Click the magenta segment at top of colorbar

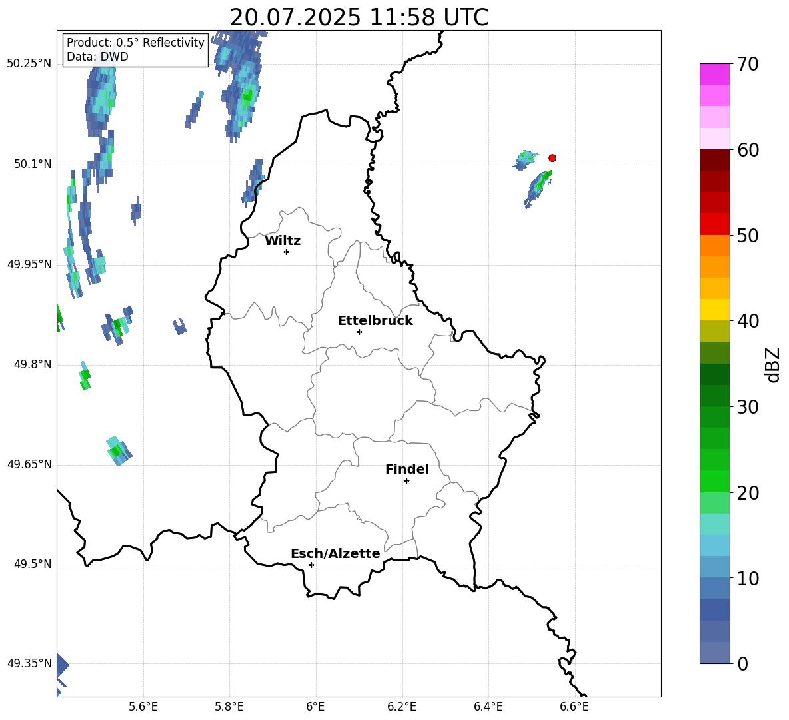(x=714, y=74)
